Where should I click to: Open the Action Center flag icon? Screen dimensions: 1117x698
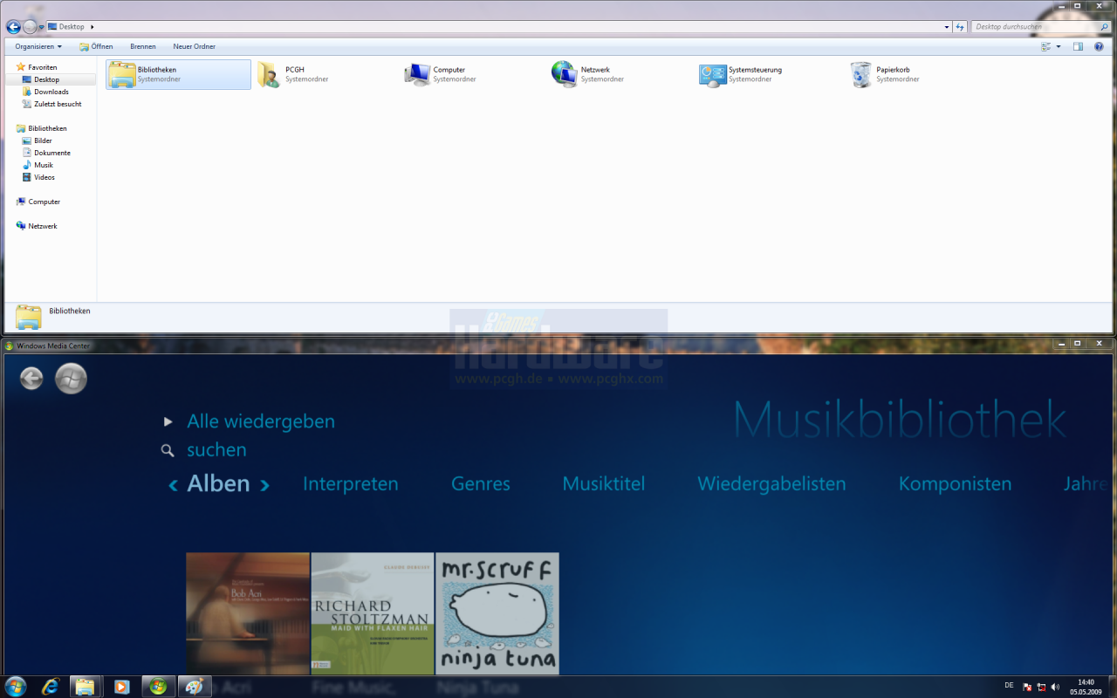pos(1027,688)
